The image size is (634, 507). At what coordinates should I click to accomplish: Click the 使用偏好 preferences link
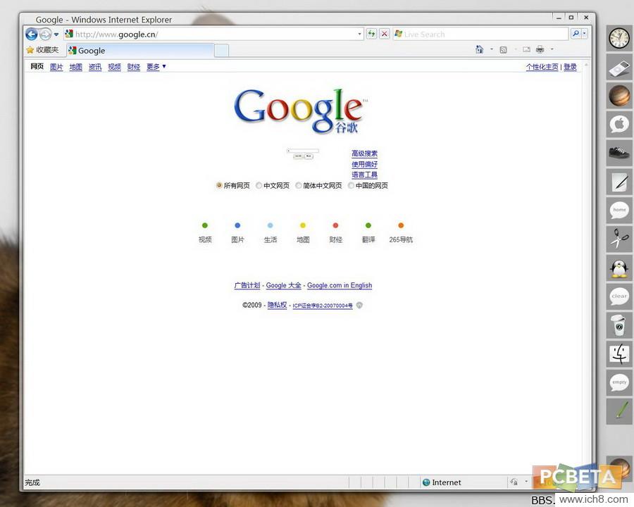tap(364, 164)
